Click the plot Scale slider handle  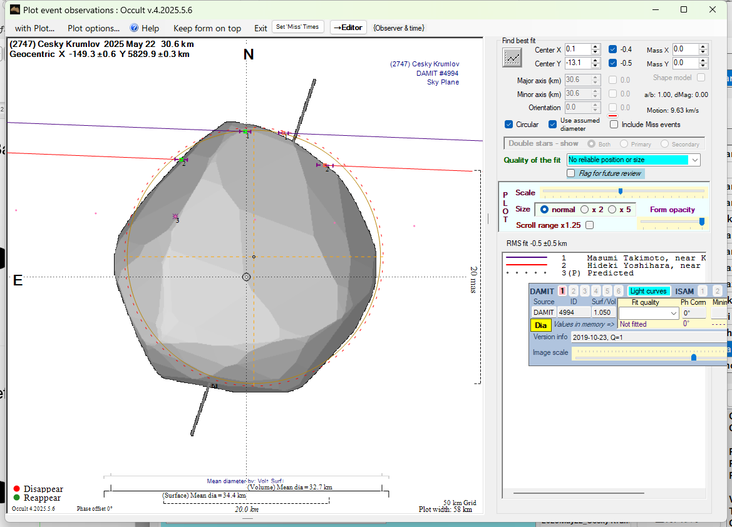tap(620, 191)
